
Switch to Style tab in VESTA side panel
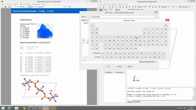pyautogui.click(x=111, y=10)
